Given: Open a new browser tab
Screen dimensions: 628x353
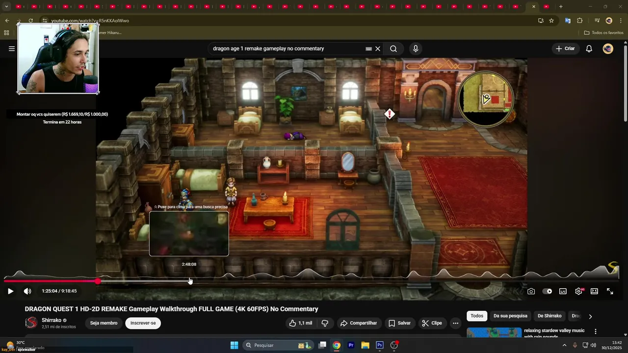Looking at the screenshot, I should tap(561, 6).
